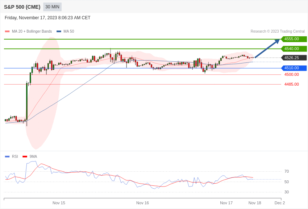Click the red 9MA legend swatch
The width and height of the screenshot is (308, 209).
click(x=25, y=157)
